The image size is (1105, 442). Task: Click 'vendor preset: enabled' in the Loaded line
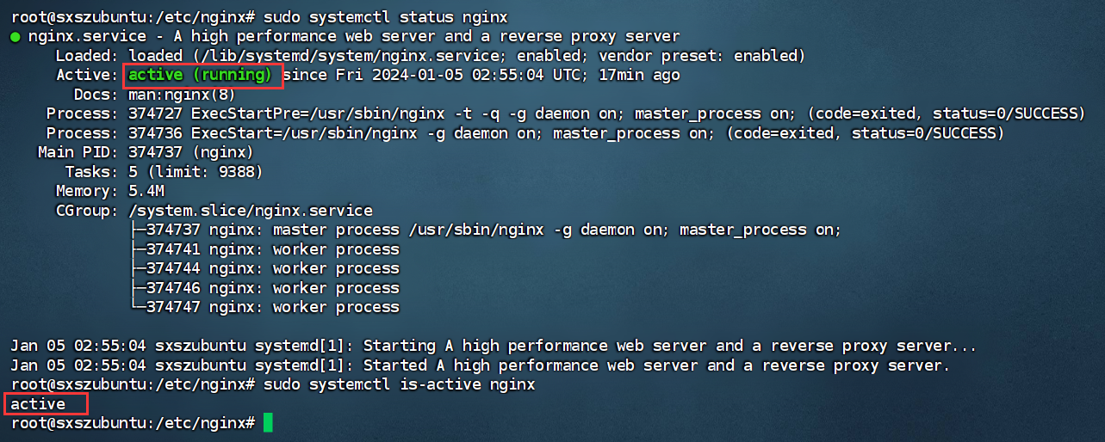(x=697, y=56)
